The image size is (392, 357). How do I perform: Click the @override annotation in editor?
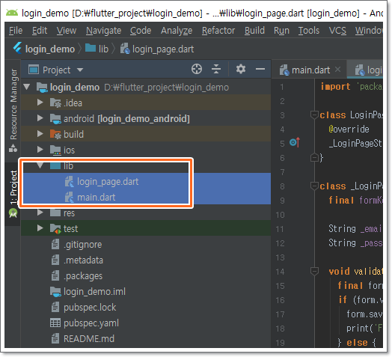pyautogui.click(x=349, y=129)
